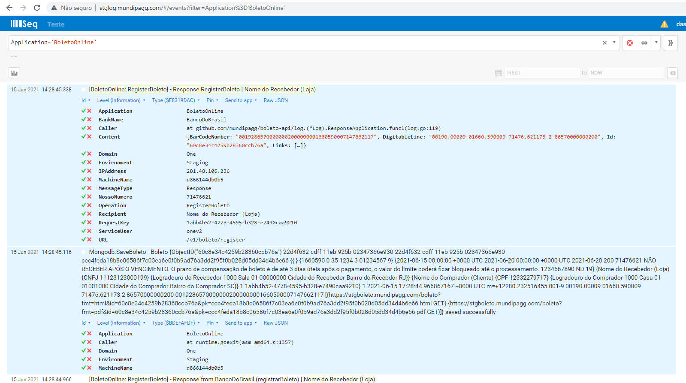The width and height of the screenshot is (686, 383).
Task: Open Pin dropdown in Mongodb.SaveBoleto event
Action: (212, 323)
